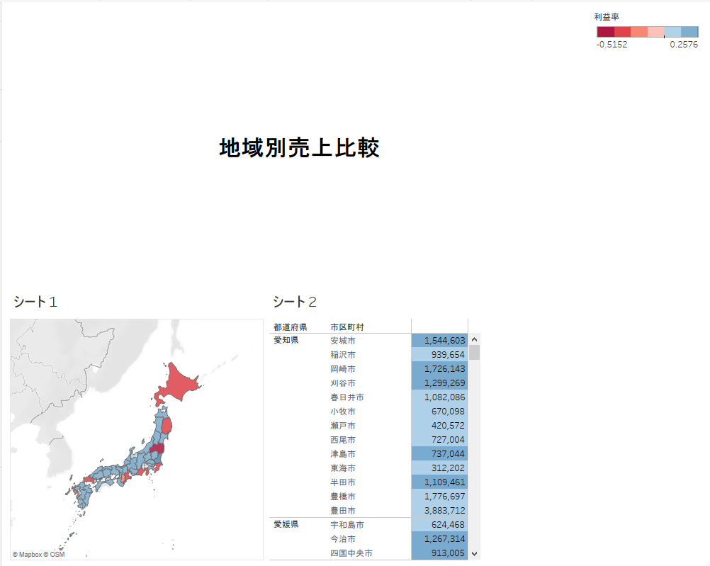The width and height of the screenshot is (710, 566).
Task: Click the Mapbox OSM attribution on map
Action: (x=38, y=554)
